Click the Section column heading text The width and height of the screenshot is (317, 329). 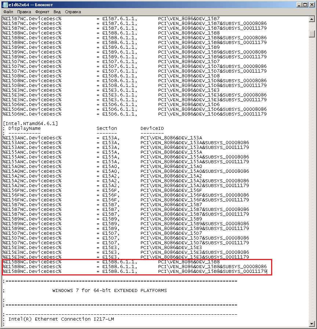pyautogui.click(x=107, y=128)
